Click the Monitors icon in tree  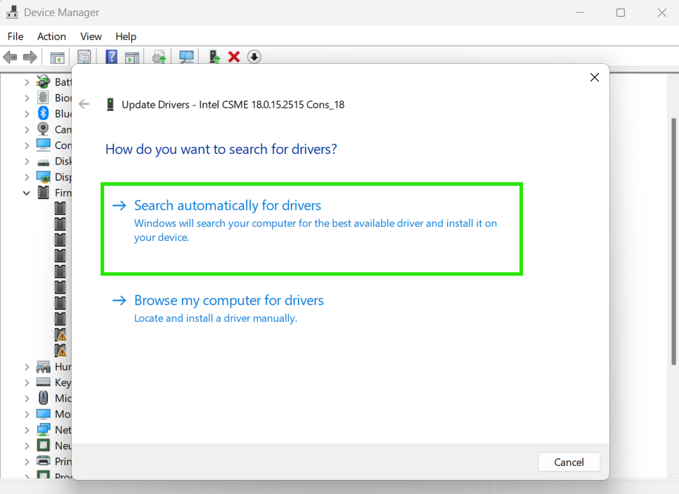44,414
